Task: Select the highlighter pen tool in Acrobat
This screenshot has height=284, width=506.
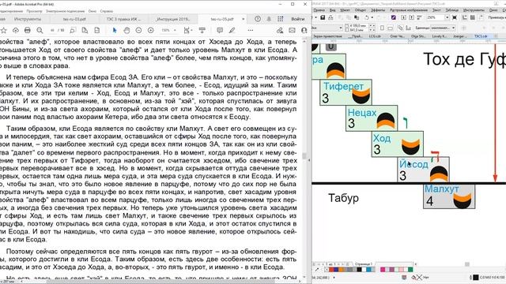Action: (232, 30)
